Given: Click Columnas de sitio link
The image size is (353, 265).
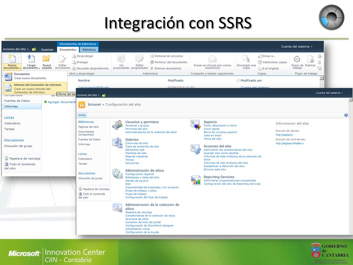Looking at the screenshot, I should (x=136, y=143).
